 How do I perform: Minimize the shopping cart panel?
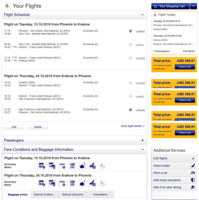pos(194,6)
